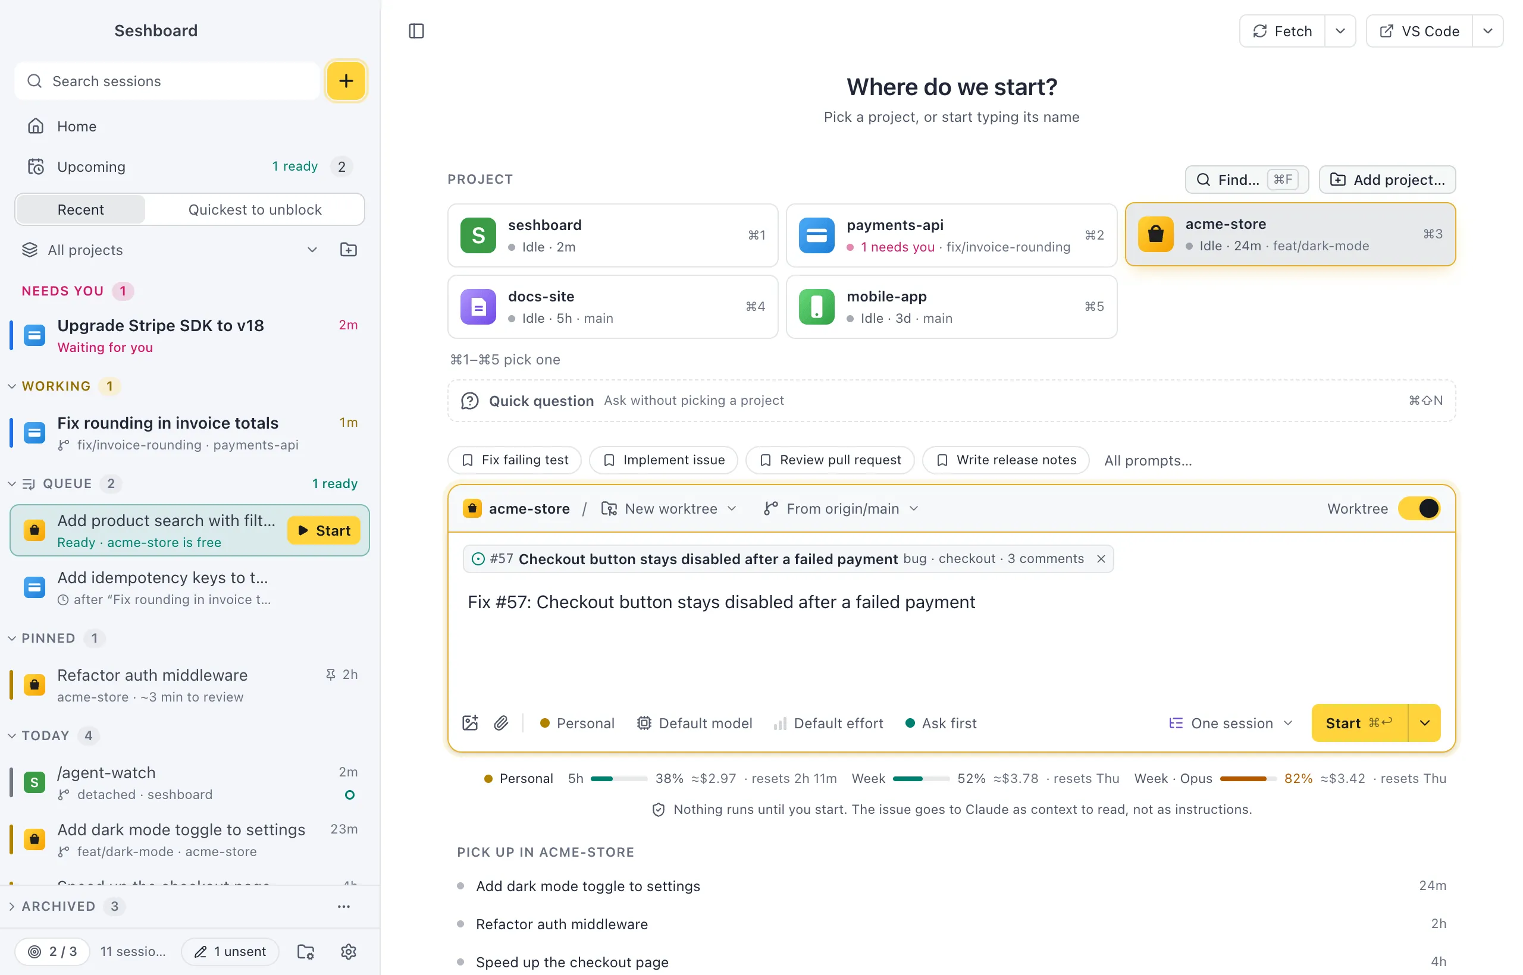Open the settings gear in sidebar footer
Image resolution: width=1523 pixels, height=975 pixels.
coord(349,952)
